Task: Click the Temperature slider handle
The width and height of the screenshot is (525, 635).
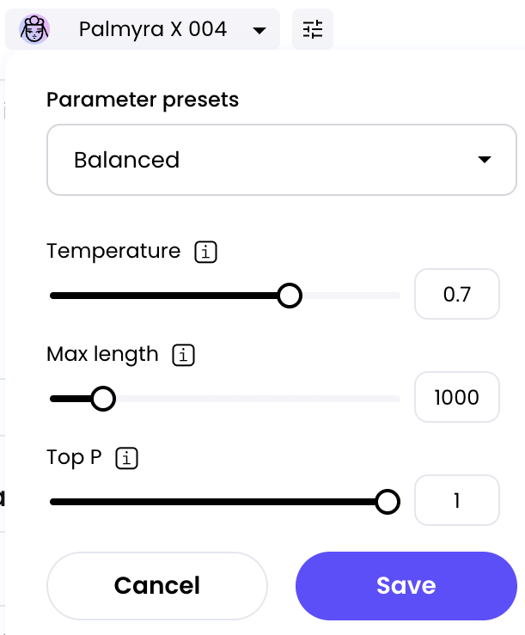Action: [290, 296]
